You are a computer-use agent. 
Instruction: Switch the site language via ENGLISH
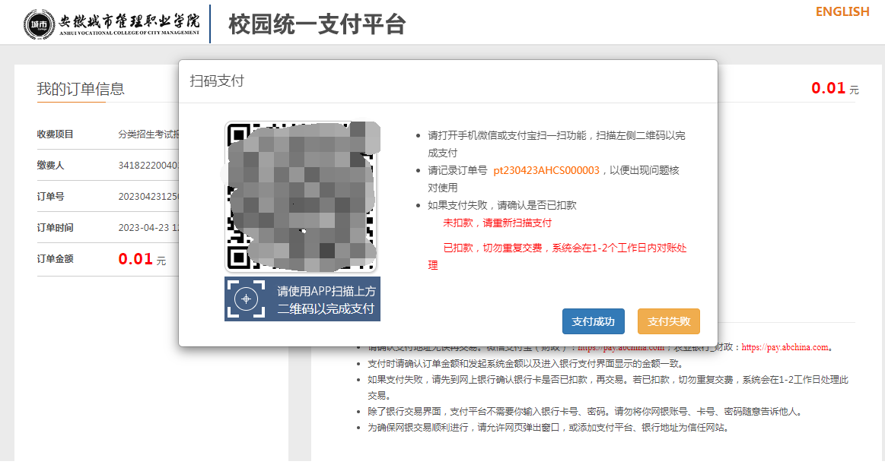click(x=842, y=12)
